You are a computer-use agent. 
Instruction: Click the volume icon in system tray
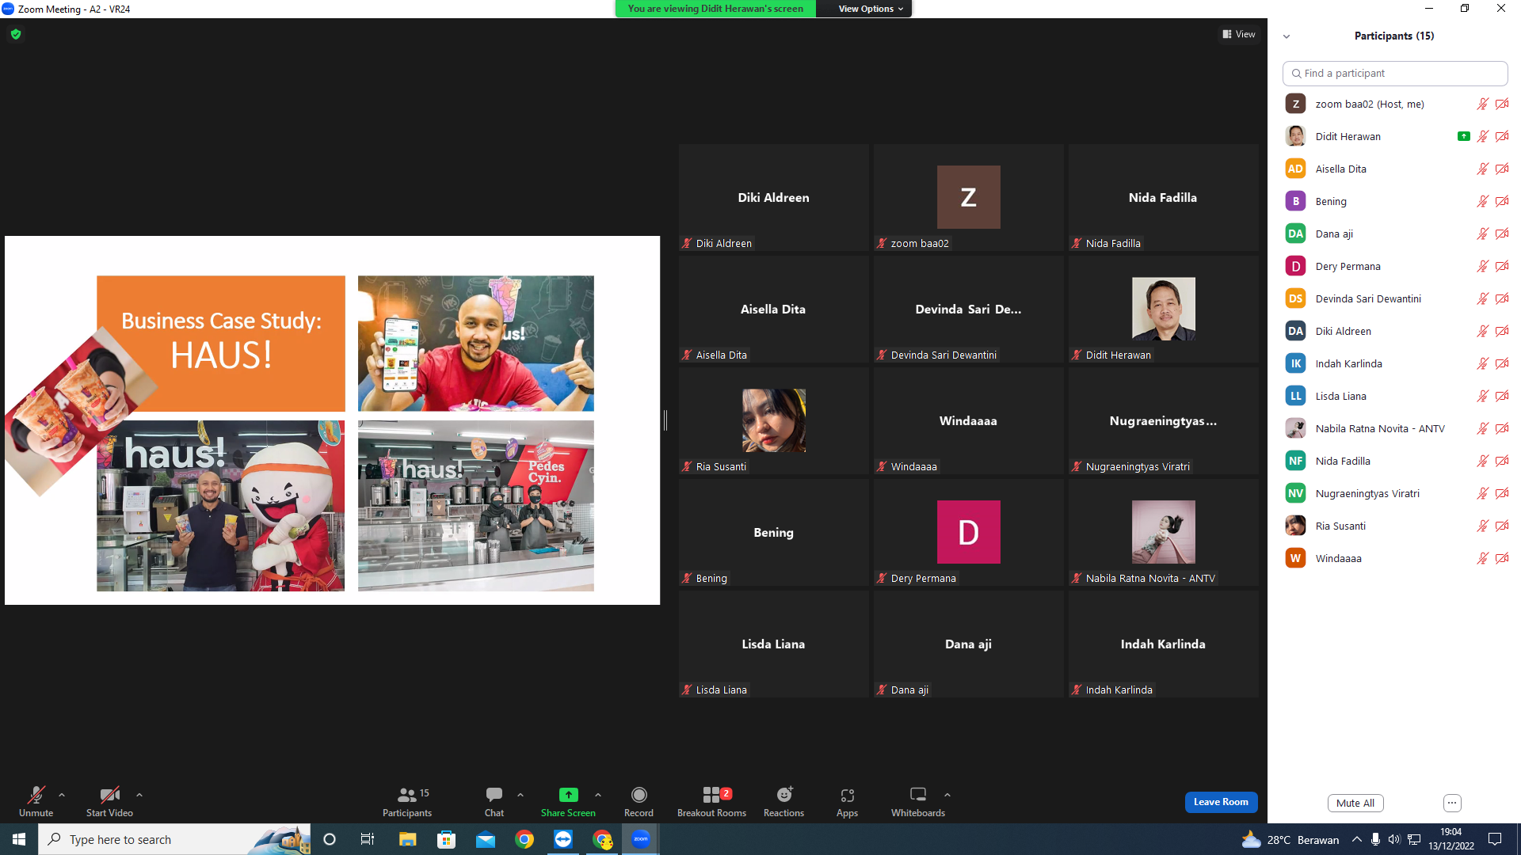[1394, 839]
